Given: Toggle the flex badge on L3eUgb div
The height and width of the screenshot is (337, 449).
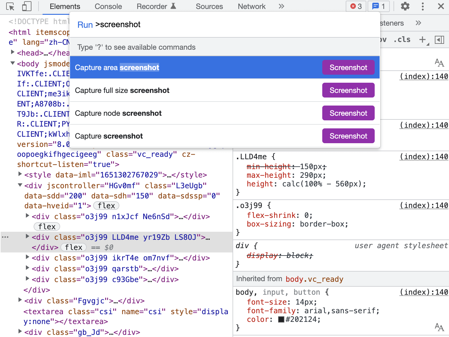Looking at the screenshot, I should [106, 206].
